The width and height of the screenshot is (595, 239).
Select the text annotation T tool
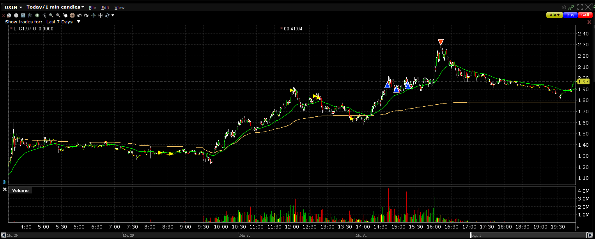click(23, 15)
